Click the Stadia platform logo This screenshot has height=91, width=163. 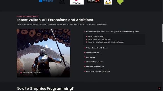77,2
